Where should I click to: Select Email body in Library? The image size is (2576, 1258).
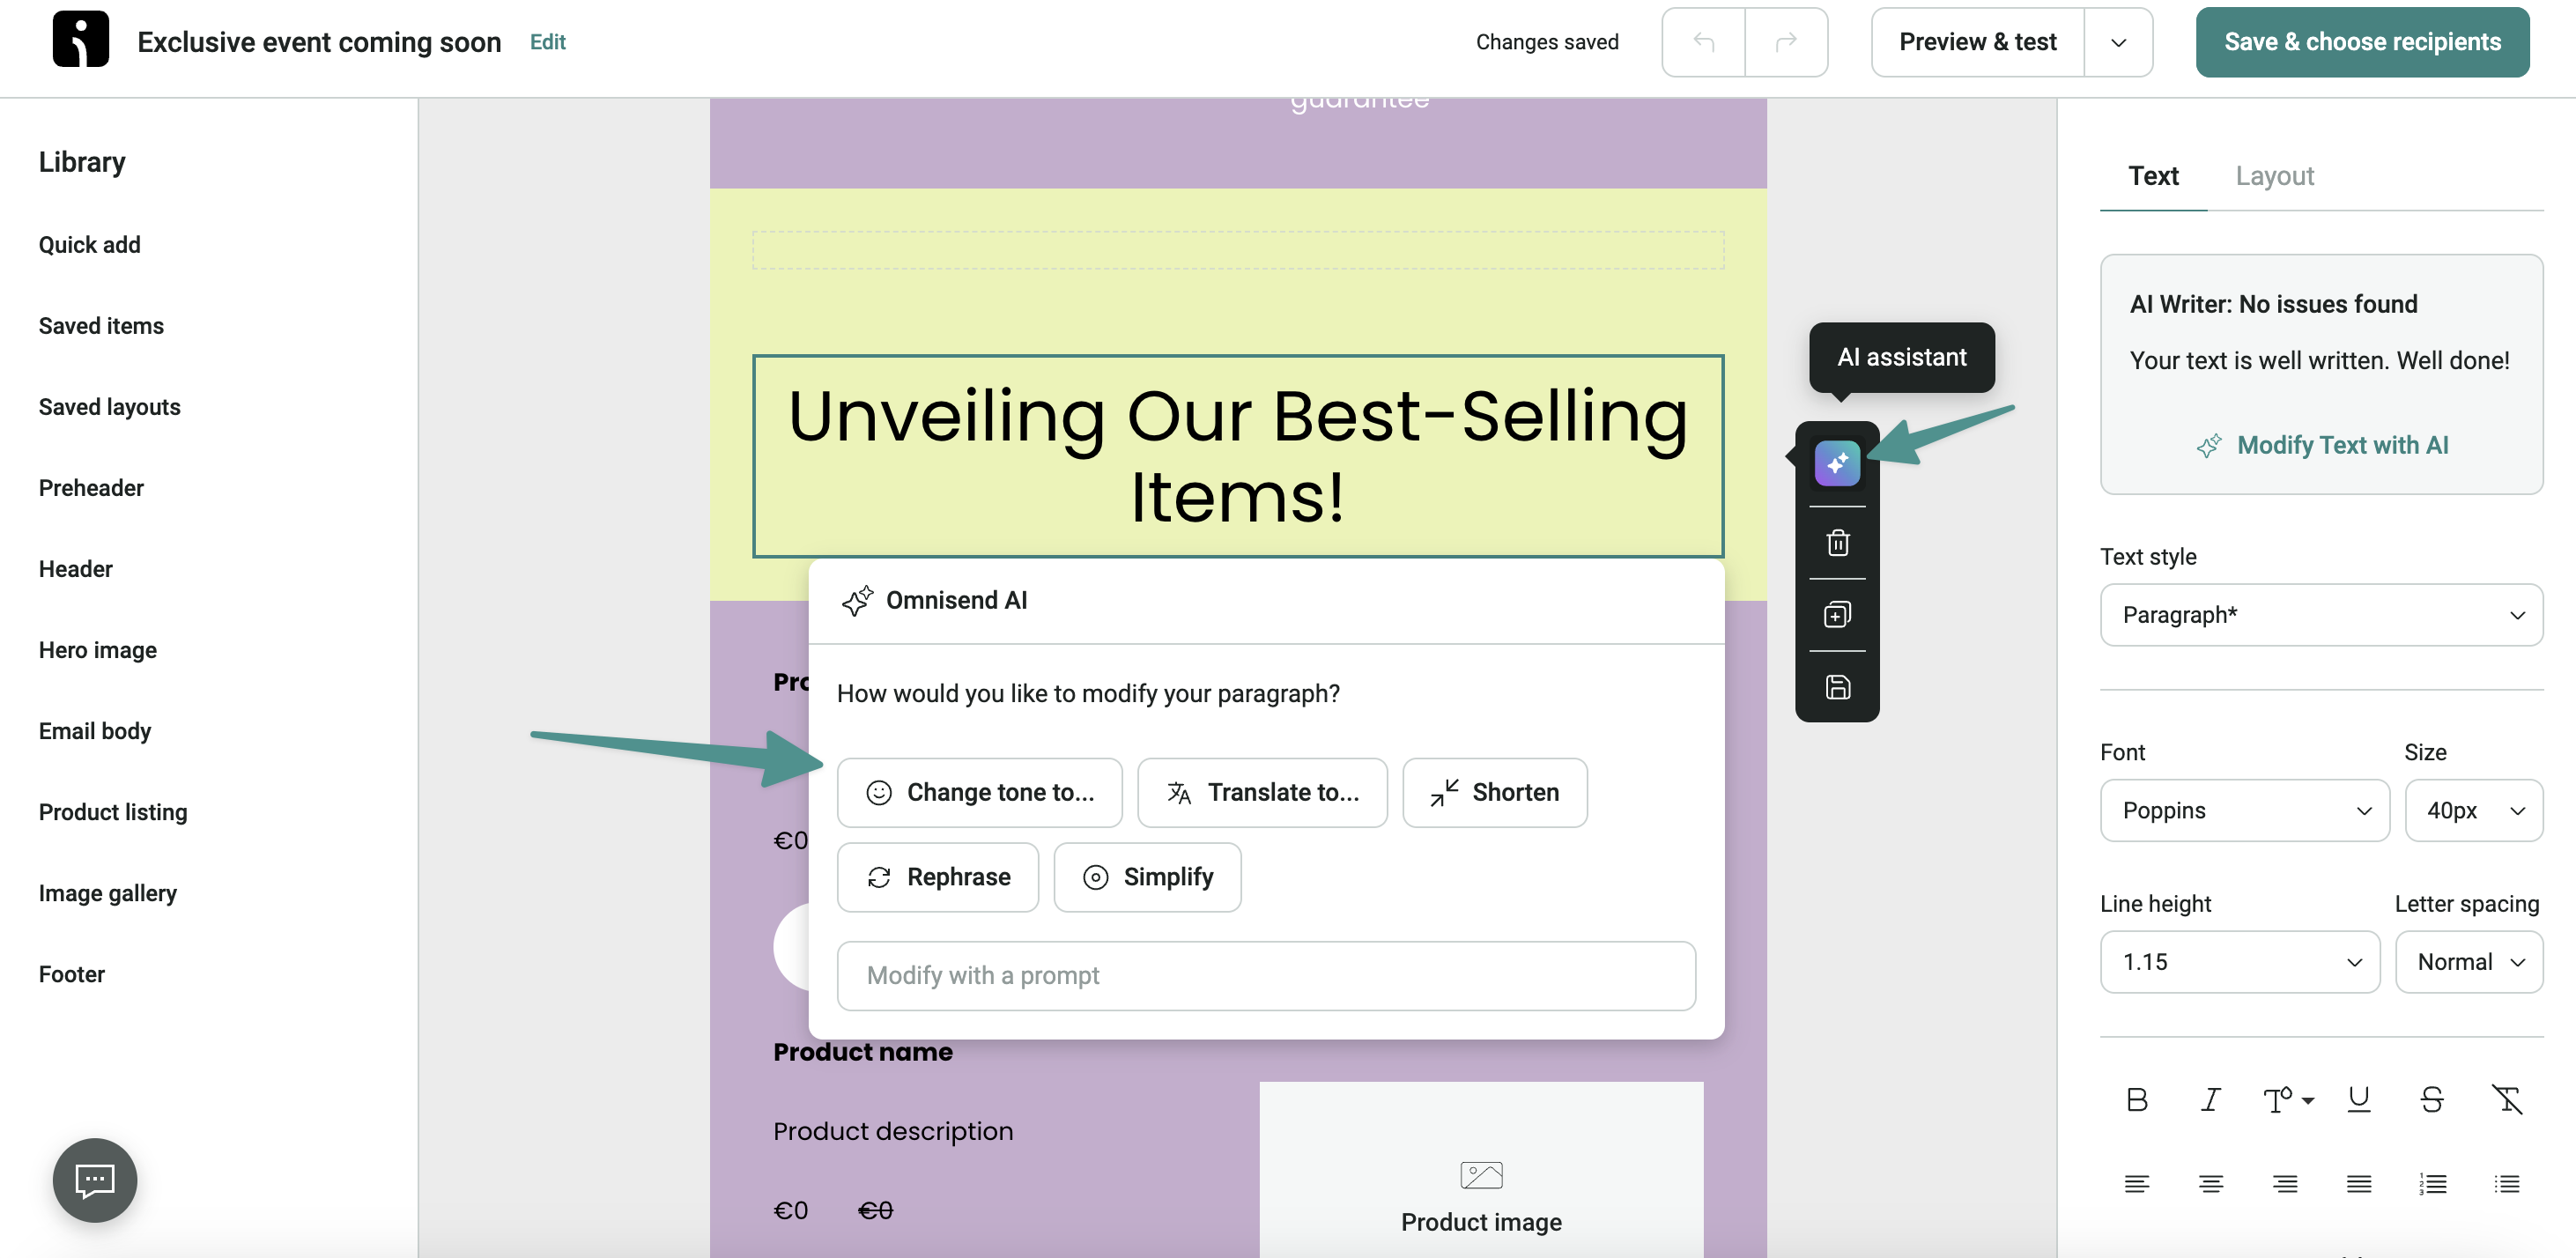point(95,731)
